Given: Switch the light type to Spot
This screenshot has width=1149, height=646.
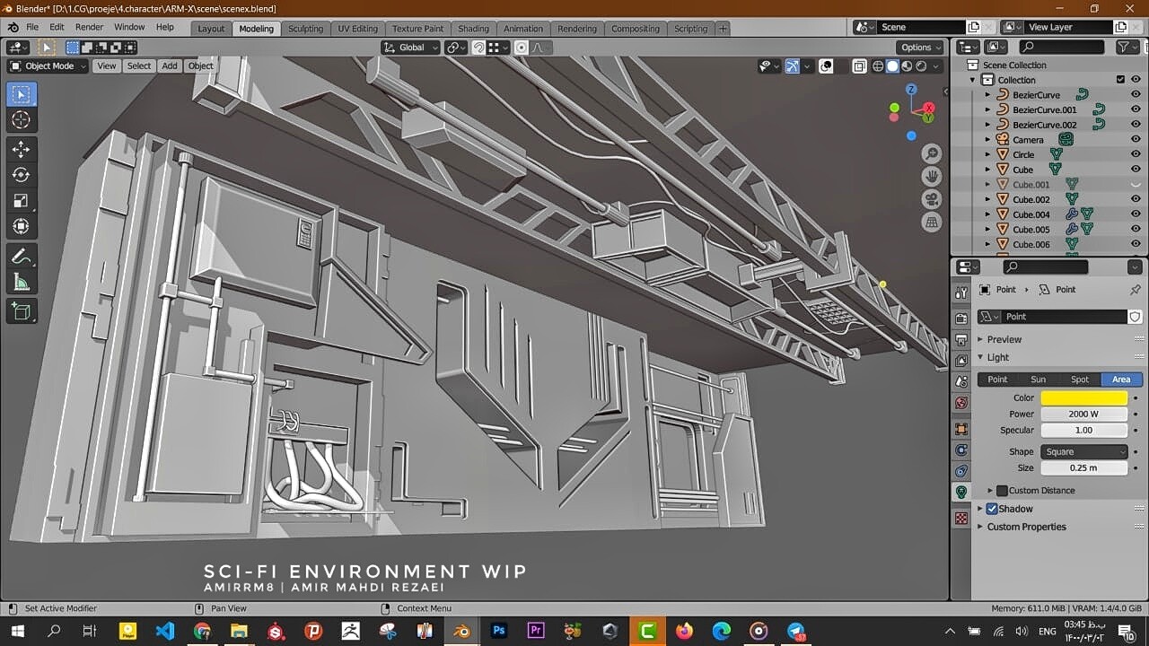Looking at the screenshot, I should click(x=1080, y=379).
